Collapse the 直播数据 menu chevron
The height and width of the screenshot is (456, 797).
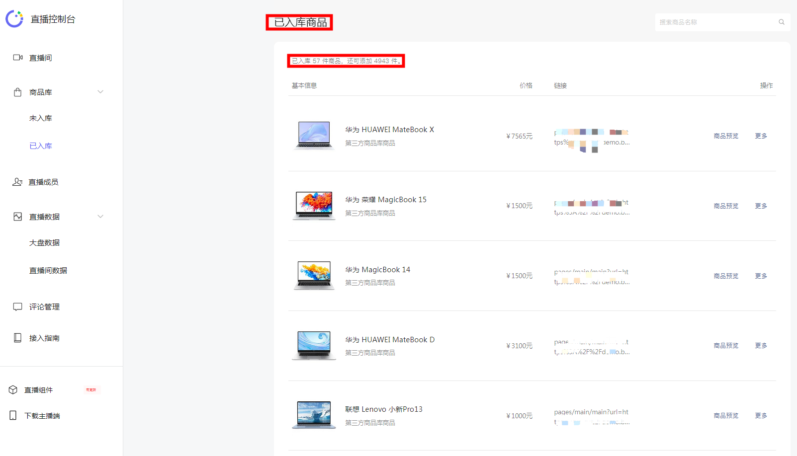click(x=100, y=217)
